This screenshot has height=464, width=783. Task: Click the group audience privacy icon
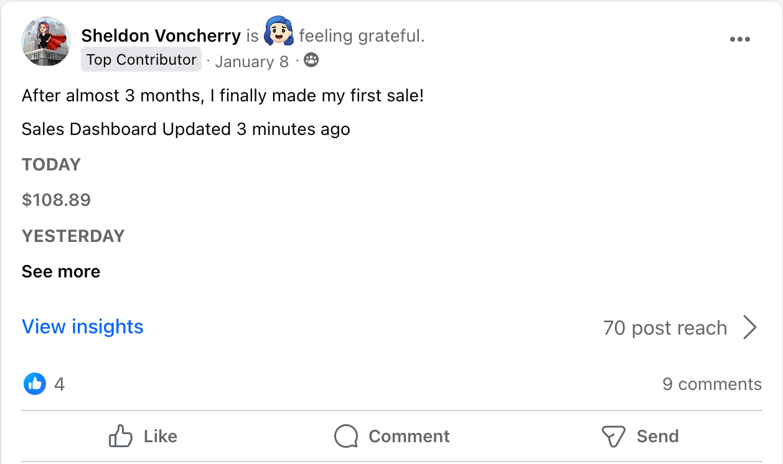311,60
